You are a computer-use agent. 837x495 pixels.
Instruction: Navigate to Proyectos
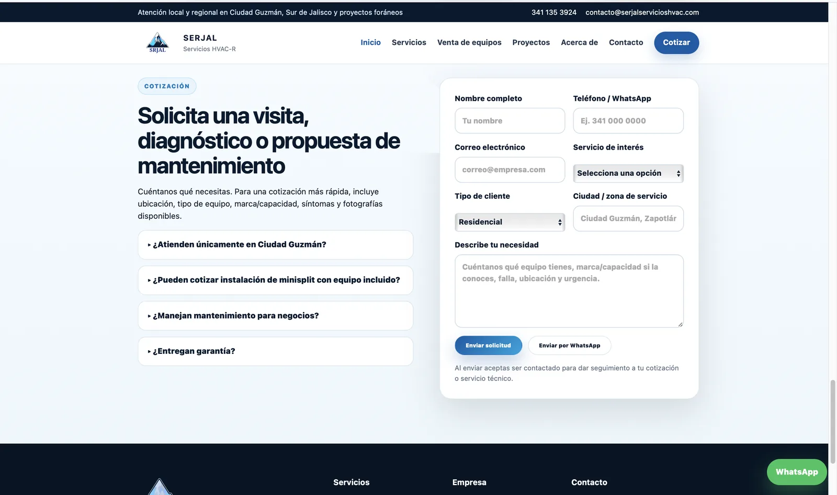click(531, 42)
